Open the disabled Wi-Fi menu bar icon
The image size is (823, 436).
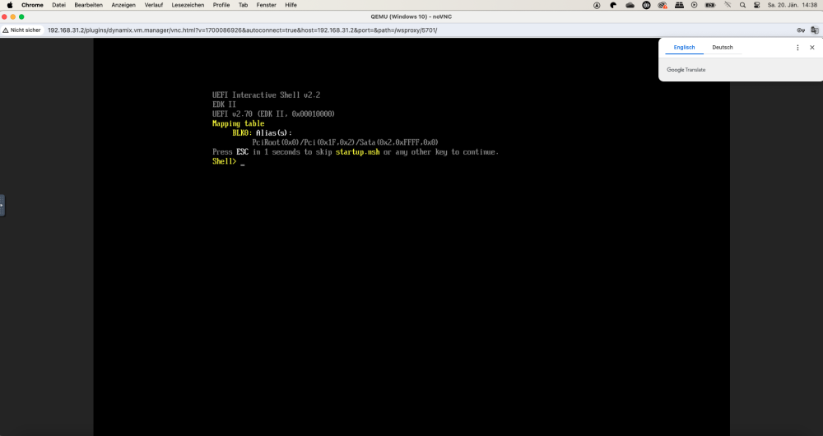[728, 5]
